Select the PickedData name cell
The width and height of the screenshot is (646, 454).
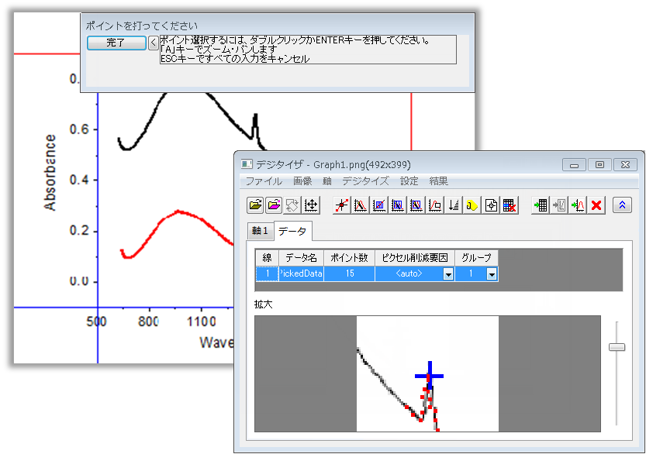click(x=301, y=274)
